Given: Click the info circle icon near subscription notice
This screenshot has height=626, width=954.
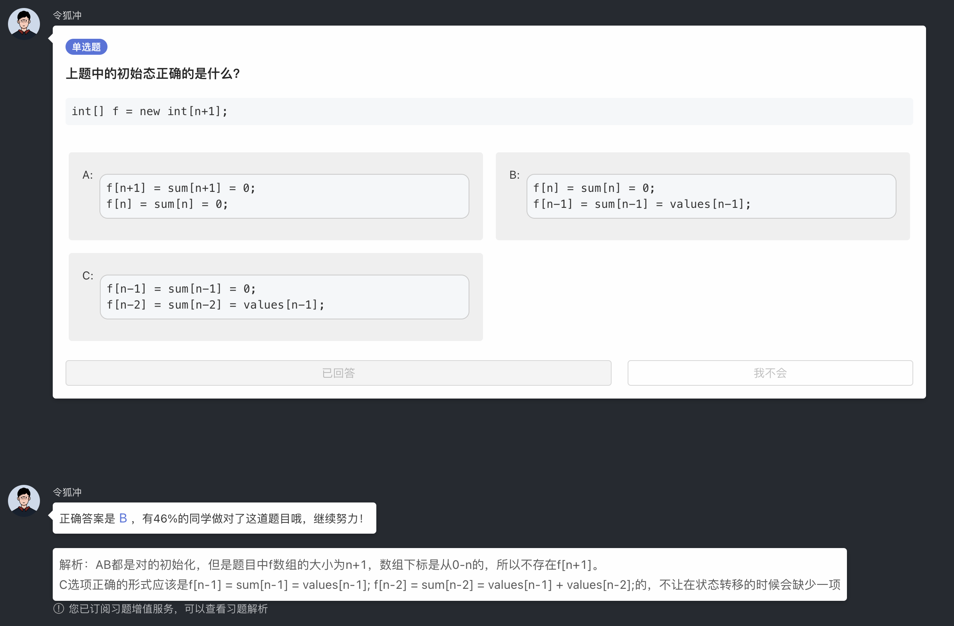Looking at the screenshot, I should pyautogui.click(x=58, y=609).
